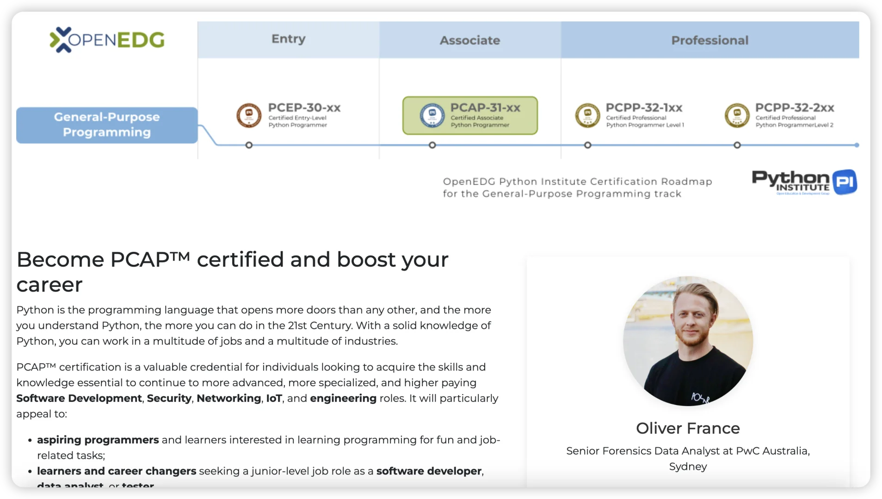Click the bold 'engineering' text
The width and height of the screenshot is (882, 499).
click(x=343, y=398)
